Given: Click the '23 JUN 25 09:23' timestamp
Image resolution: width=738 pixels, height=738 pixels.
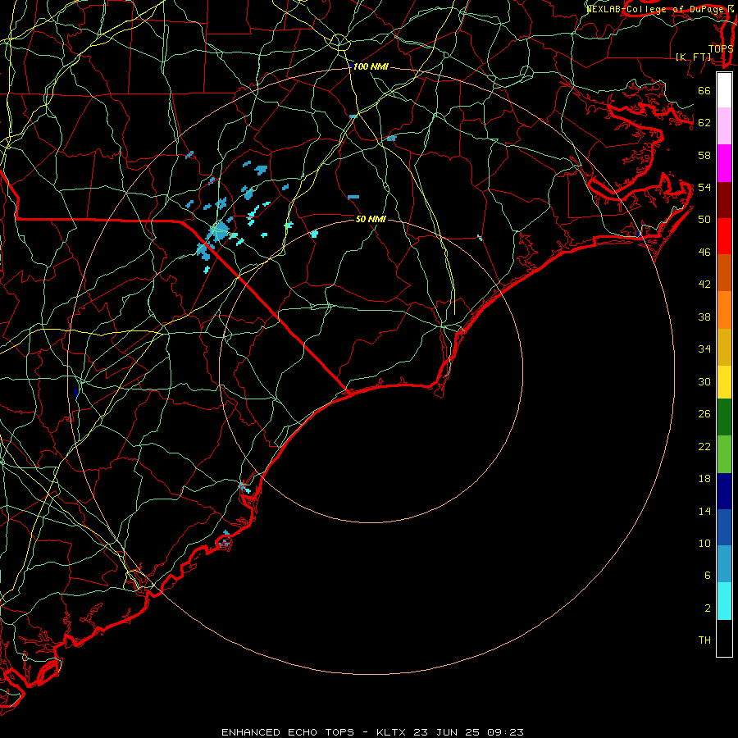Looking at the screenshot, I should [x=468, y=732].
